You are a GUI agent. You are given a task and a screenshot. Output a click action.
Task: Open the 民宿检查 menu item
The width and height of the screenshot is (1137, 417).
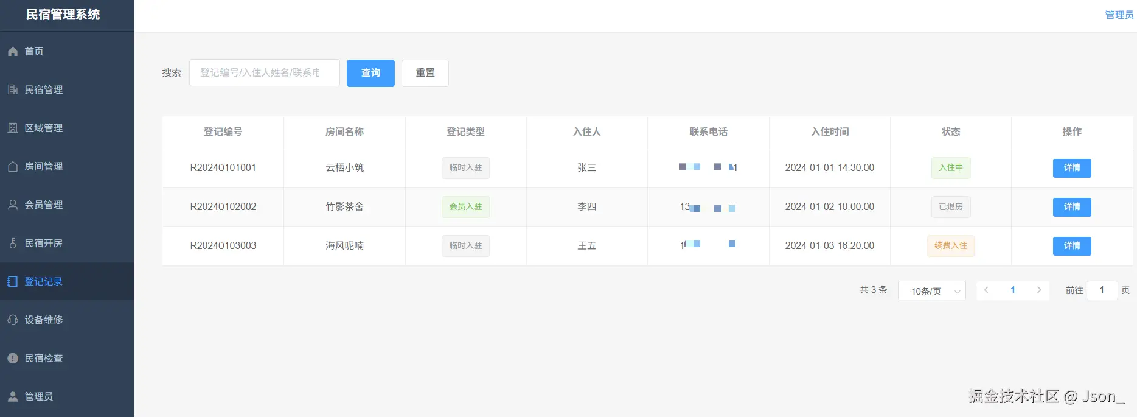pos(67,358)
